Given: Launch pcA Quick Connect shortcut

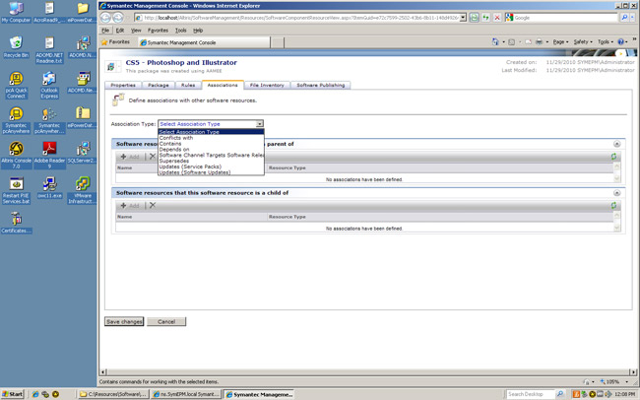Looking at the screenshot, I should (16, 85).
